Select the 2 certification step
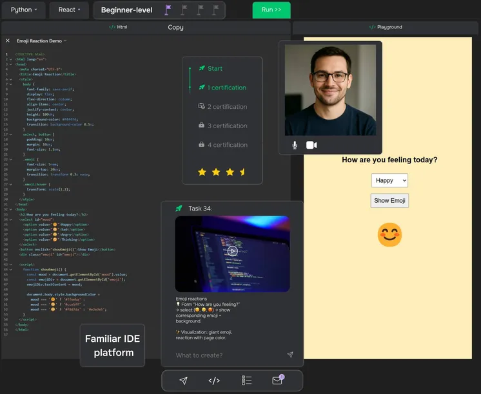Screen dimensions: 481x394 click(227, 107)
